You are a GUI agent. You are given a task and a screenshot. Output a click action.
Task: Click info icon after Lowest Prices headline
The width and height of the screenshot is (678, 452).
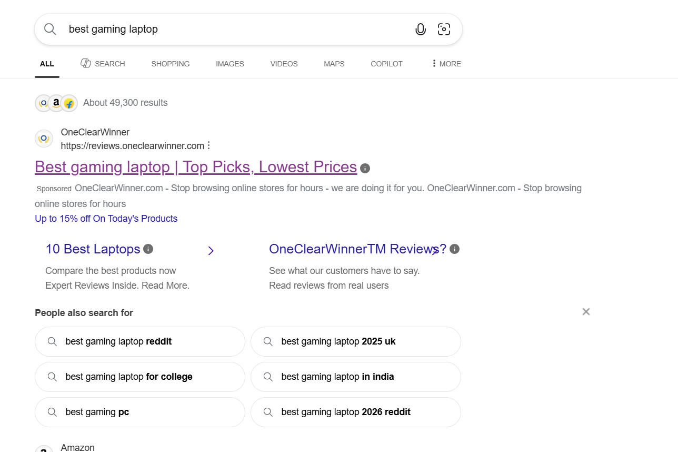coord(365,169)
